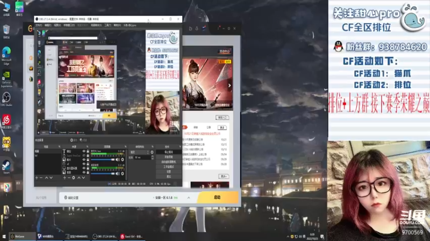Open properties gear in sources toolbar

pos(74,178)
